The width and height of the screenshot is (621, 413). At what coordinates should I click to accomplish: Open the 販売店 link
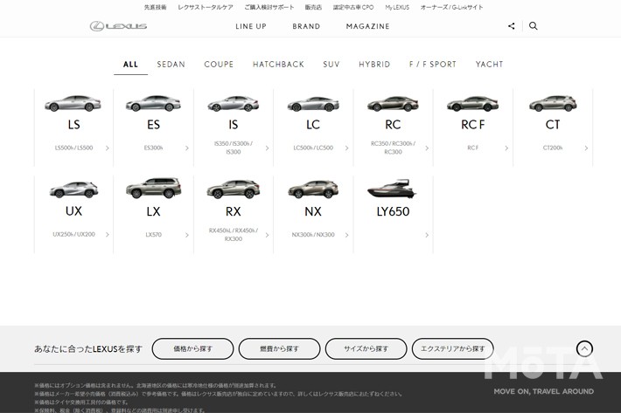(313, 7)
